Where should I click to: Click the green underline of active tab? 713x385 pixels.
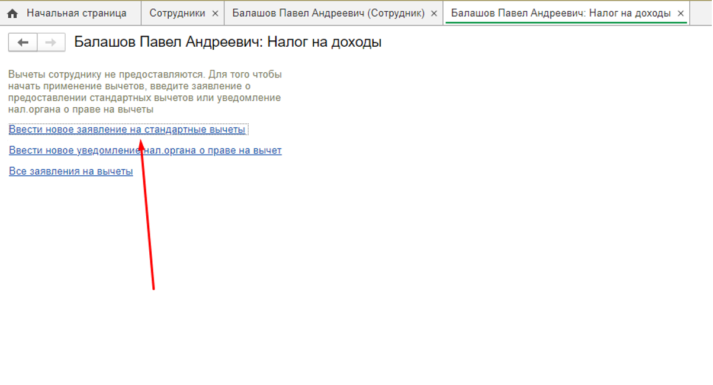[566, 23]
